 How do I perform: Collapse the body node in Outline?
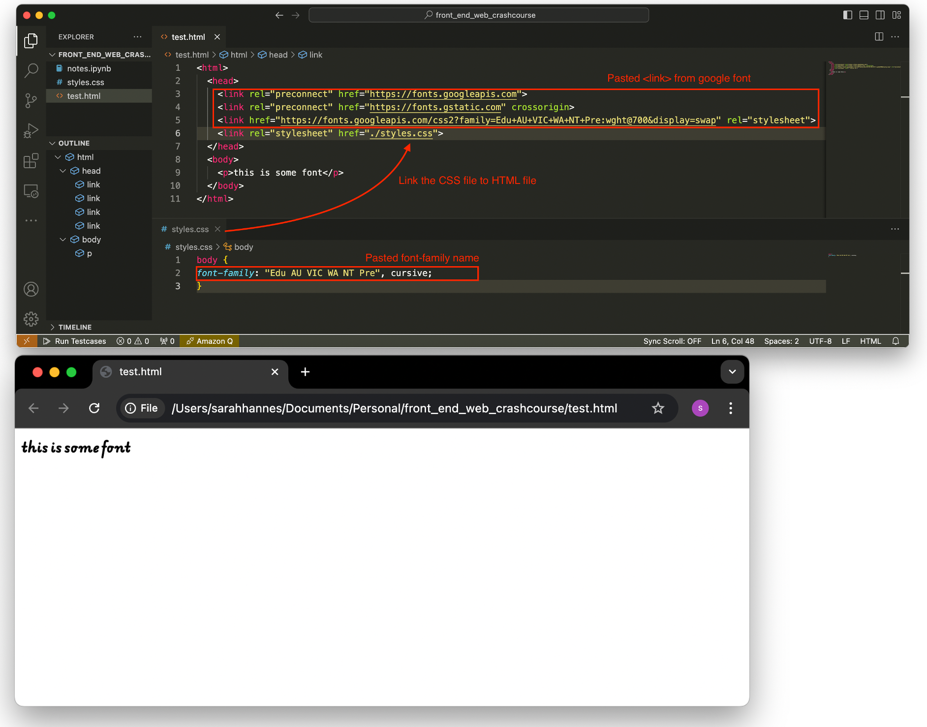(x=63, y=240)
